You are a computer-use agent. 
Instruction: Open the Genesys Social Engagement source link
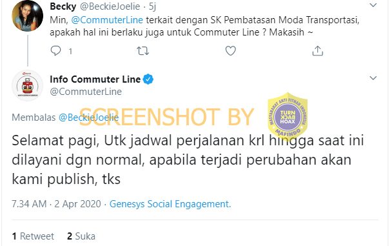pyautogui.click(x=170, y=204)
